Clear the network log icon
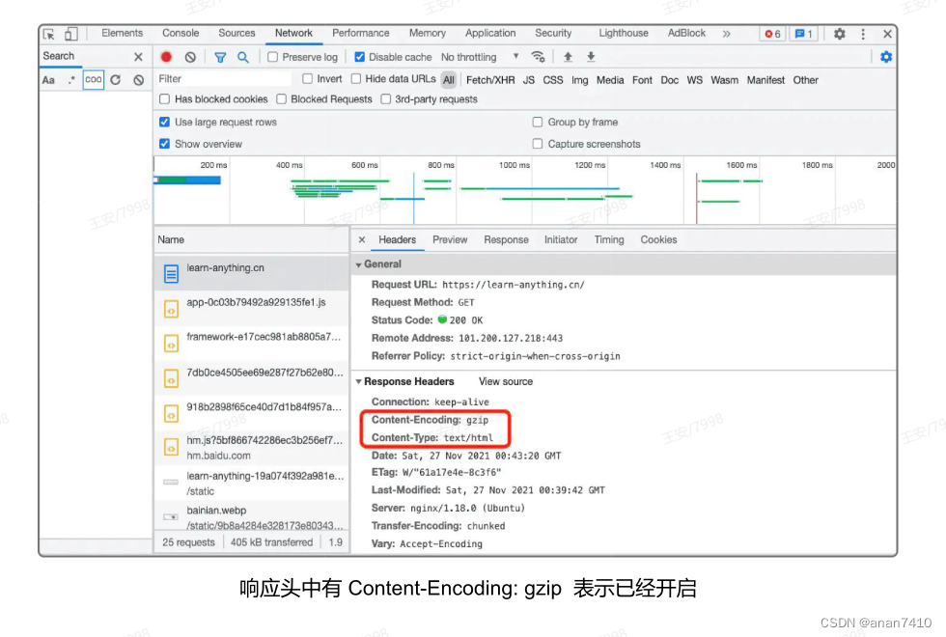 point(191,57)
